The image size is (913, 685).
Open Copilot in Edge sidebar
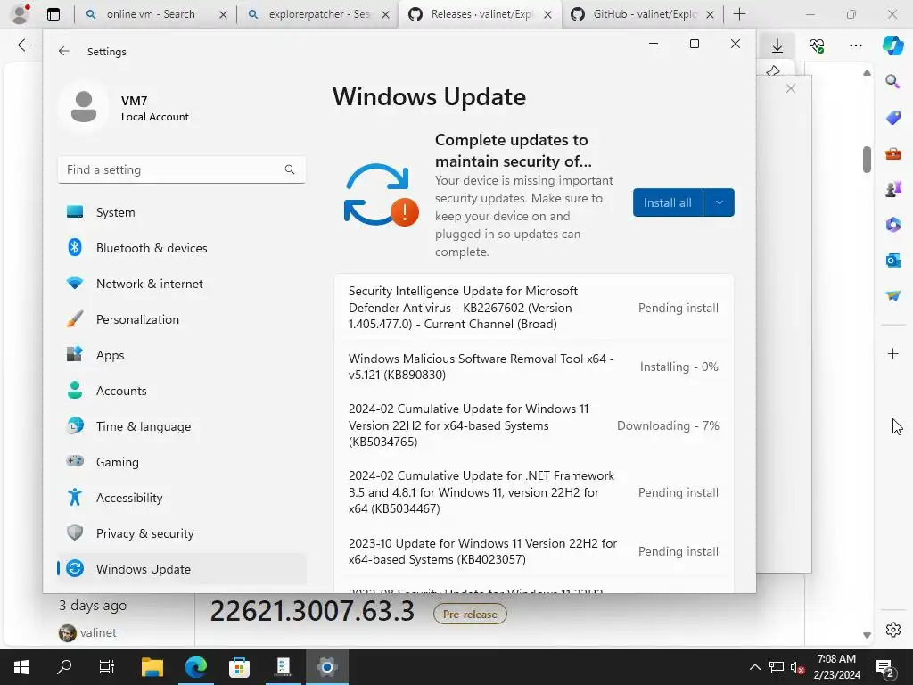click(x=892, y=45)
